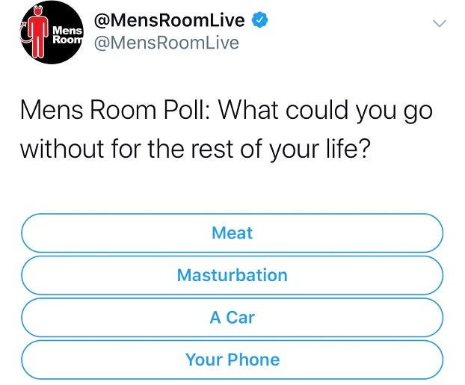Screen dimensions: 465x385
Task: Open the tweet options chevron menu
Action: 440,24
